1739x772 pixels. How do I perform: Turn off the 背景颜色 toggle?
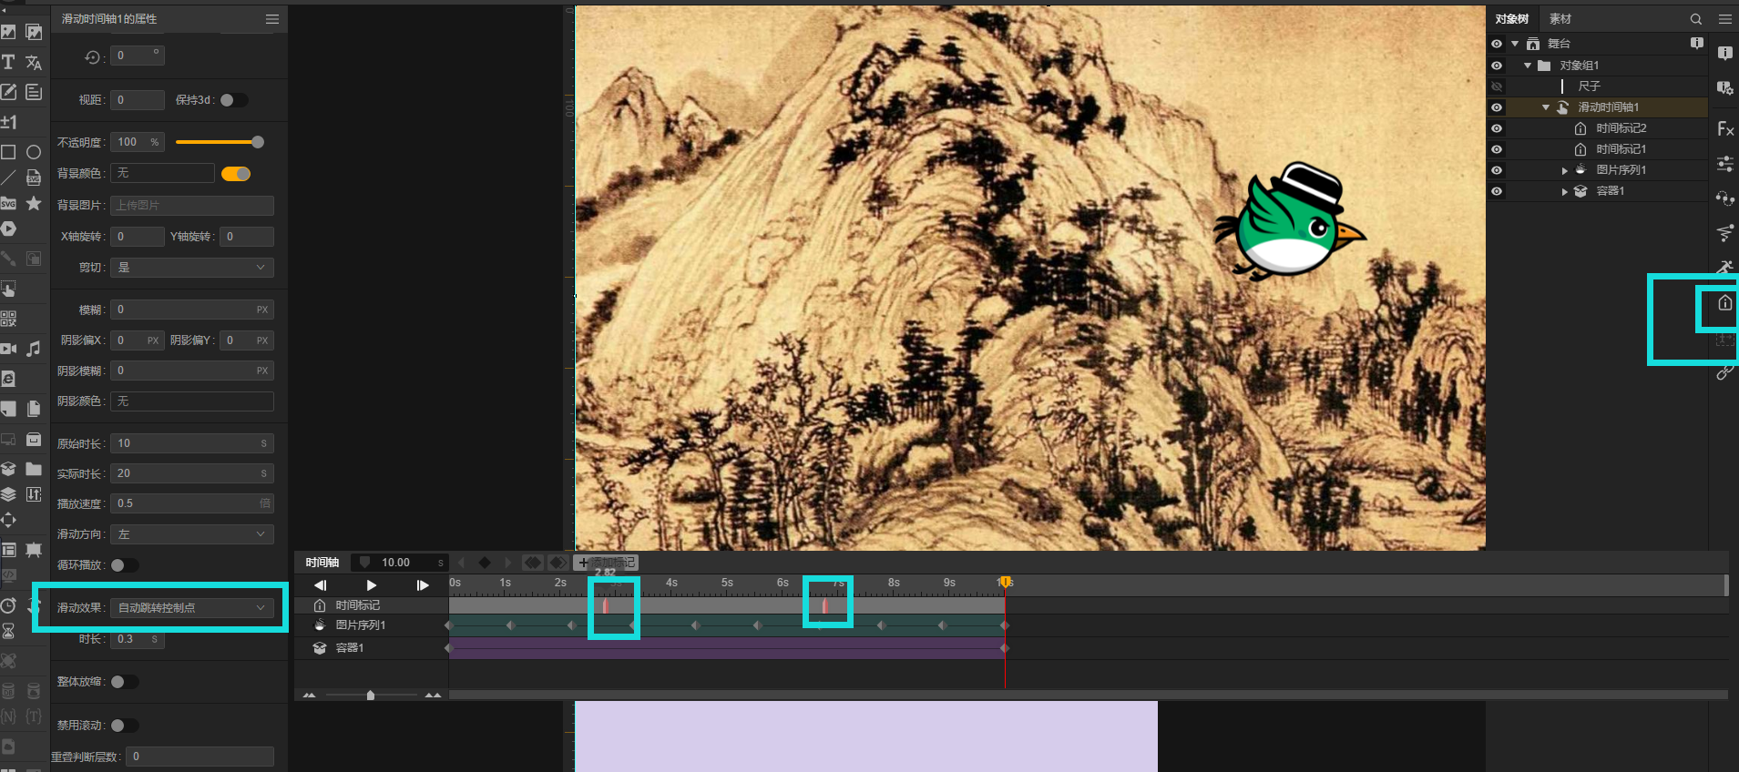[236, 174]
